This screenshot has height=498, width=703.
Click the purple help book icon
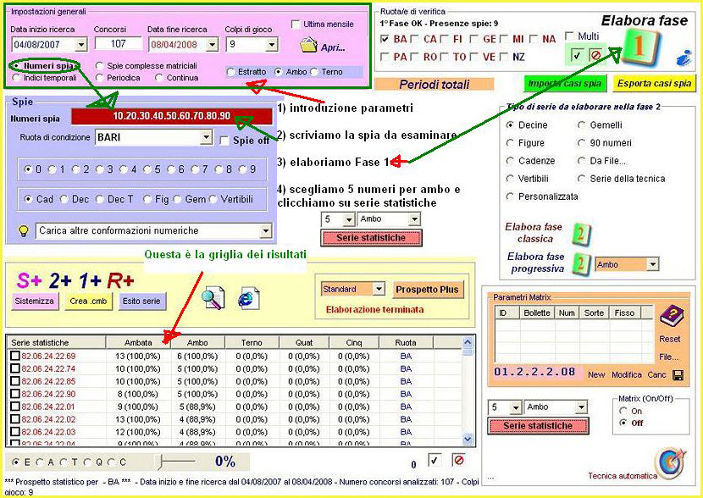[x=671, y=316]
